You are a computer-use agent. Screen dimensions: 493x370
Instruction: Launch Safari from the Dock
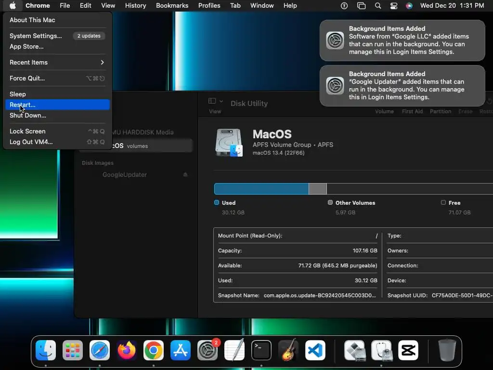point(100,350)
